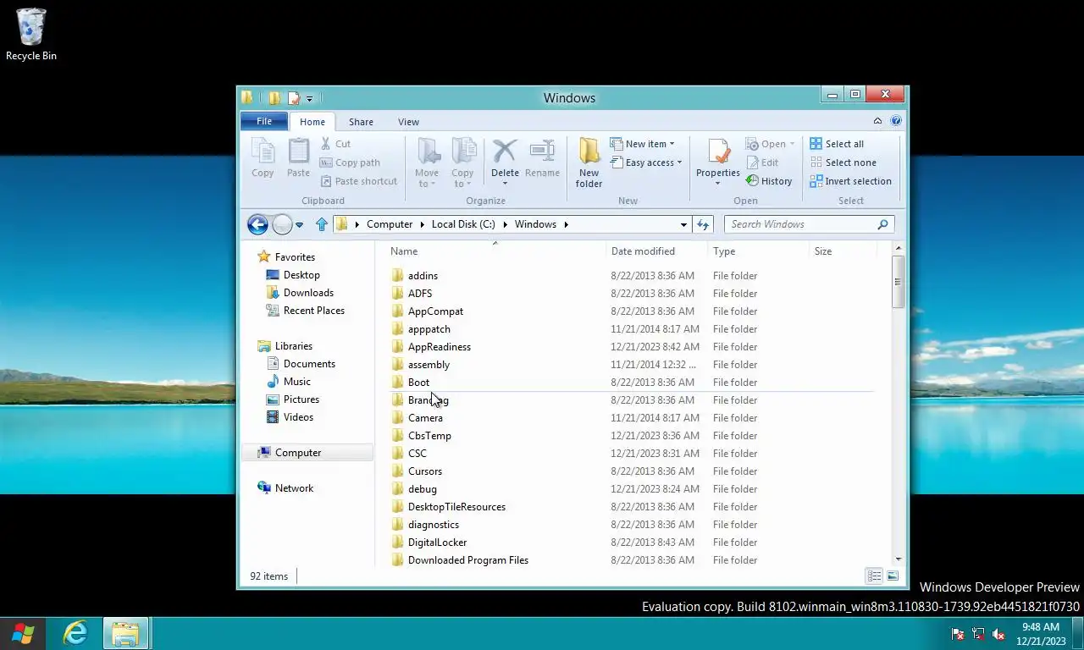Select Downloads in Favorites
This screenshot has height=650, width=1084.
click(x=300, y=293)
